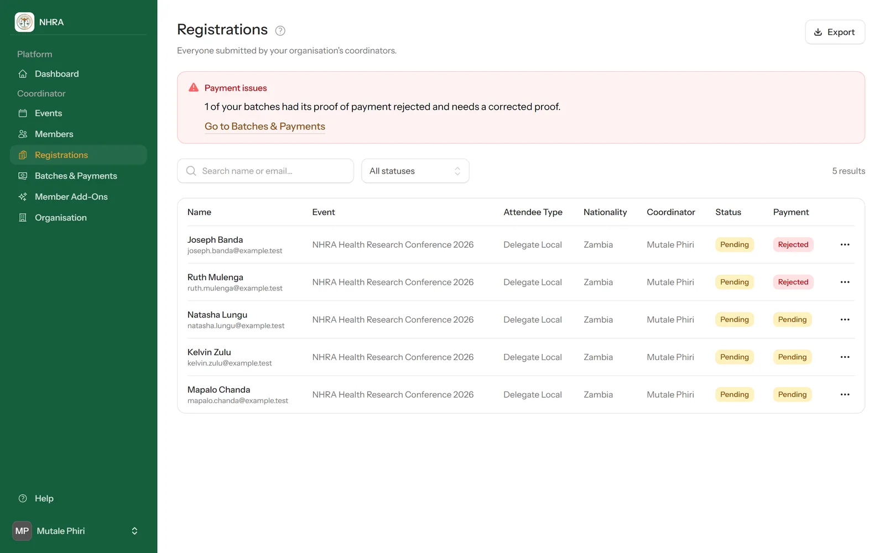Click the Help question mark icon
The image size is (885, 553).
coord(23,498)
